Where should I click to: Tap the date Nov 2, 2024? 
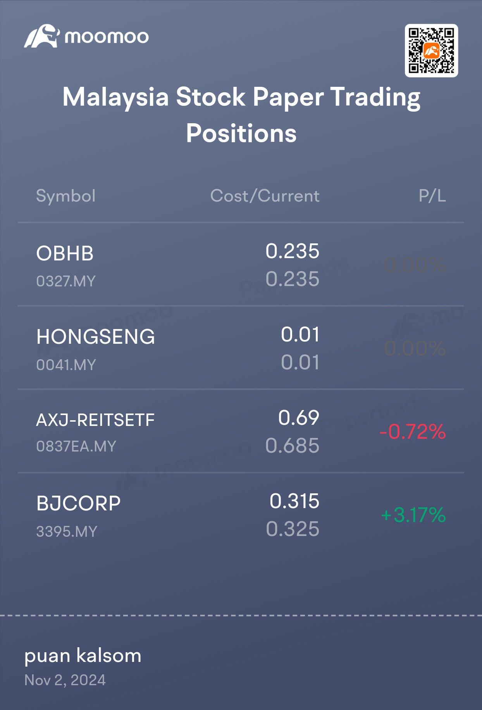click(x=65, y=680)
